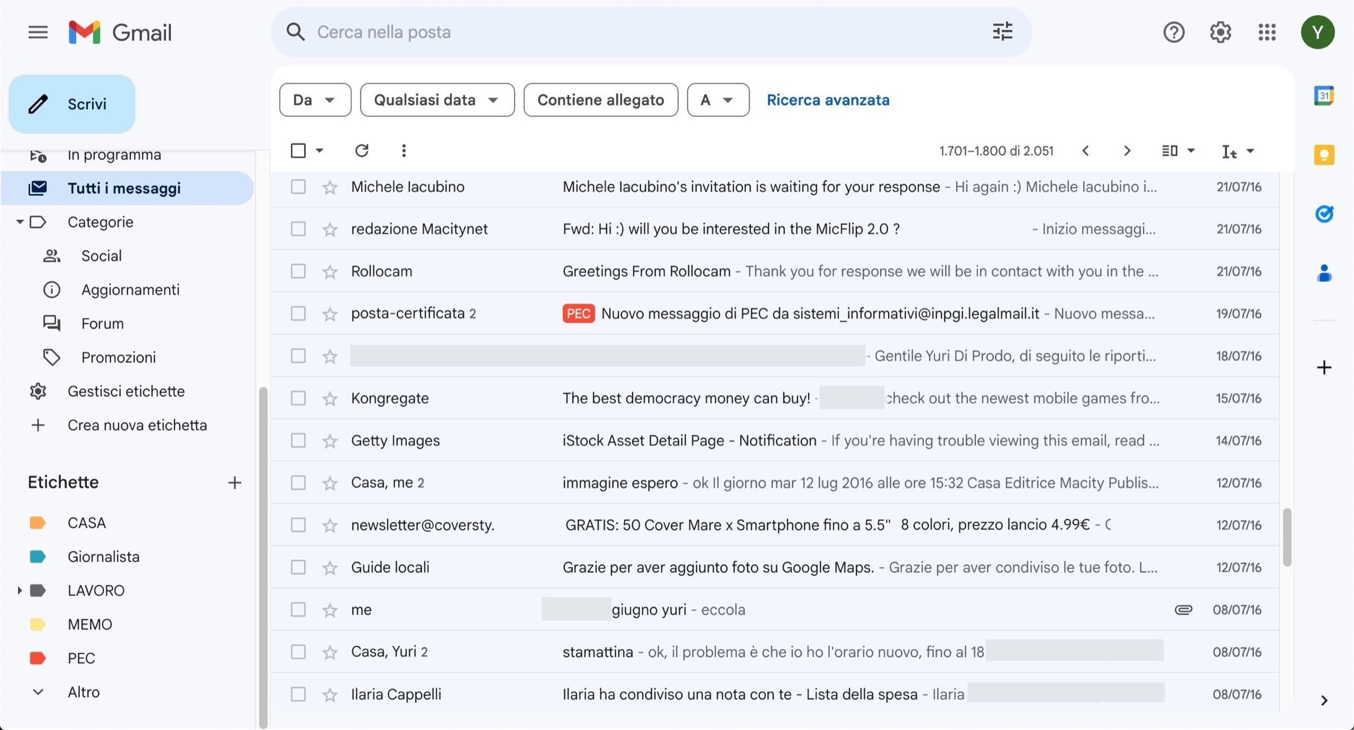Click the orange CASA label swatch
The height and width of the screenshot is (730, 1354).
pos(37,523)
